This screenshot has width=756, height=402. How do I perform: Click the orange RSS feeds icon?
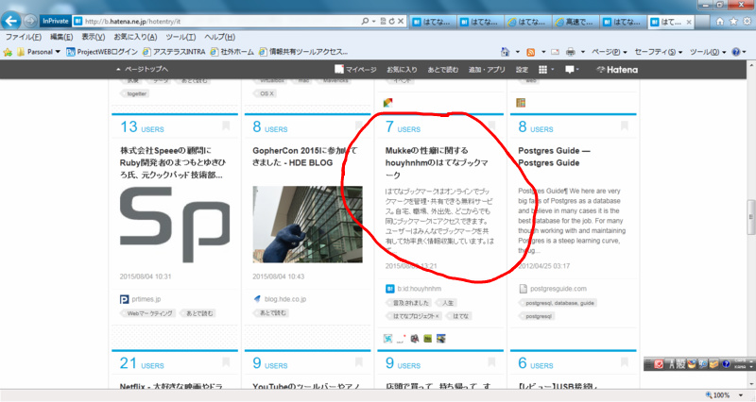[x=531, y=52]
